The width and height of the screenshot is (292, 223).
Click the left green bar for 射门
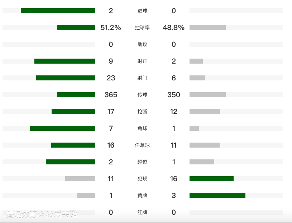[66, 78]
